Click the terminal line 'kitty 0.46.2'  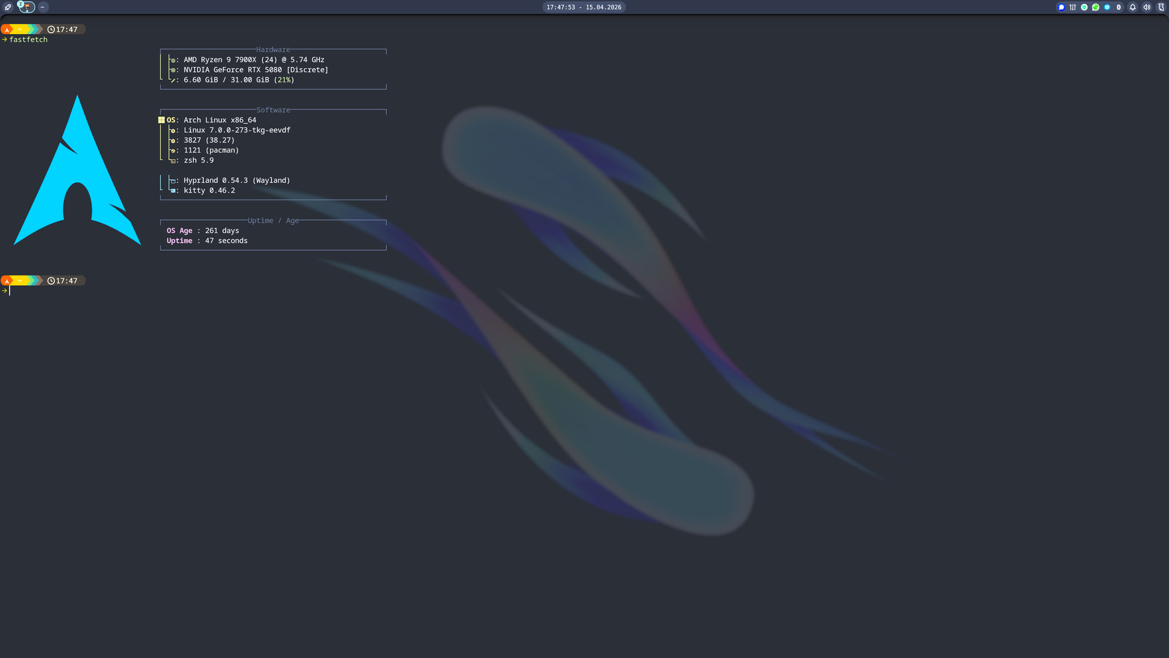[x=209, y=191]
